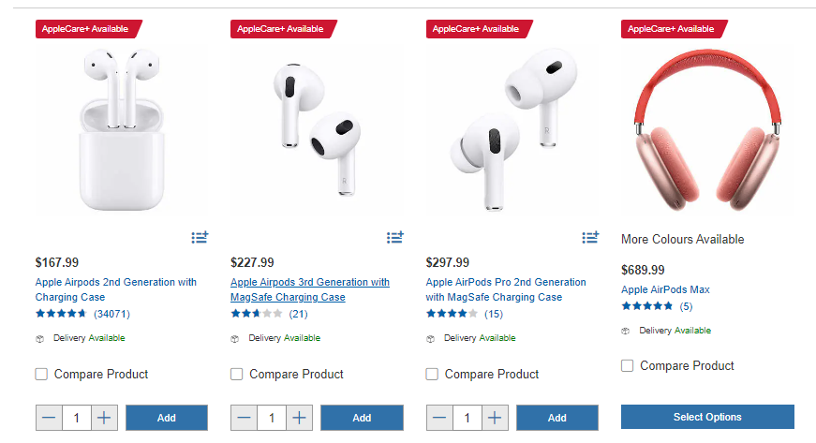Image resolution: width=816 pixels, height=443 pixels.
Task: Open Apple AirPods Max product link
Action: coord(665,290)
